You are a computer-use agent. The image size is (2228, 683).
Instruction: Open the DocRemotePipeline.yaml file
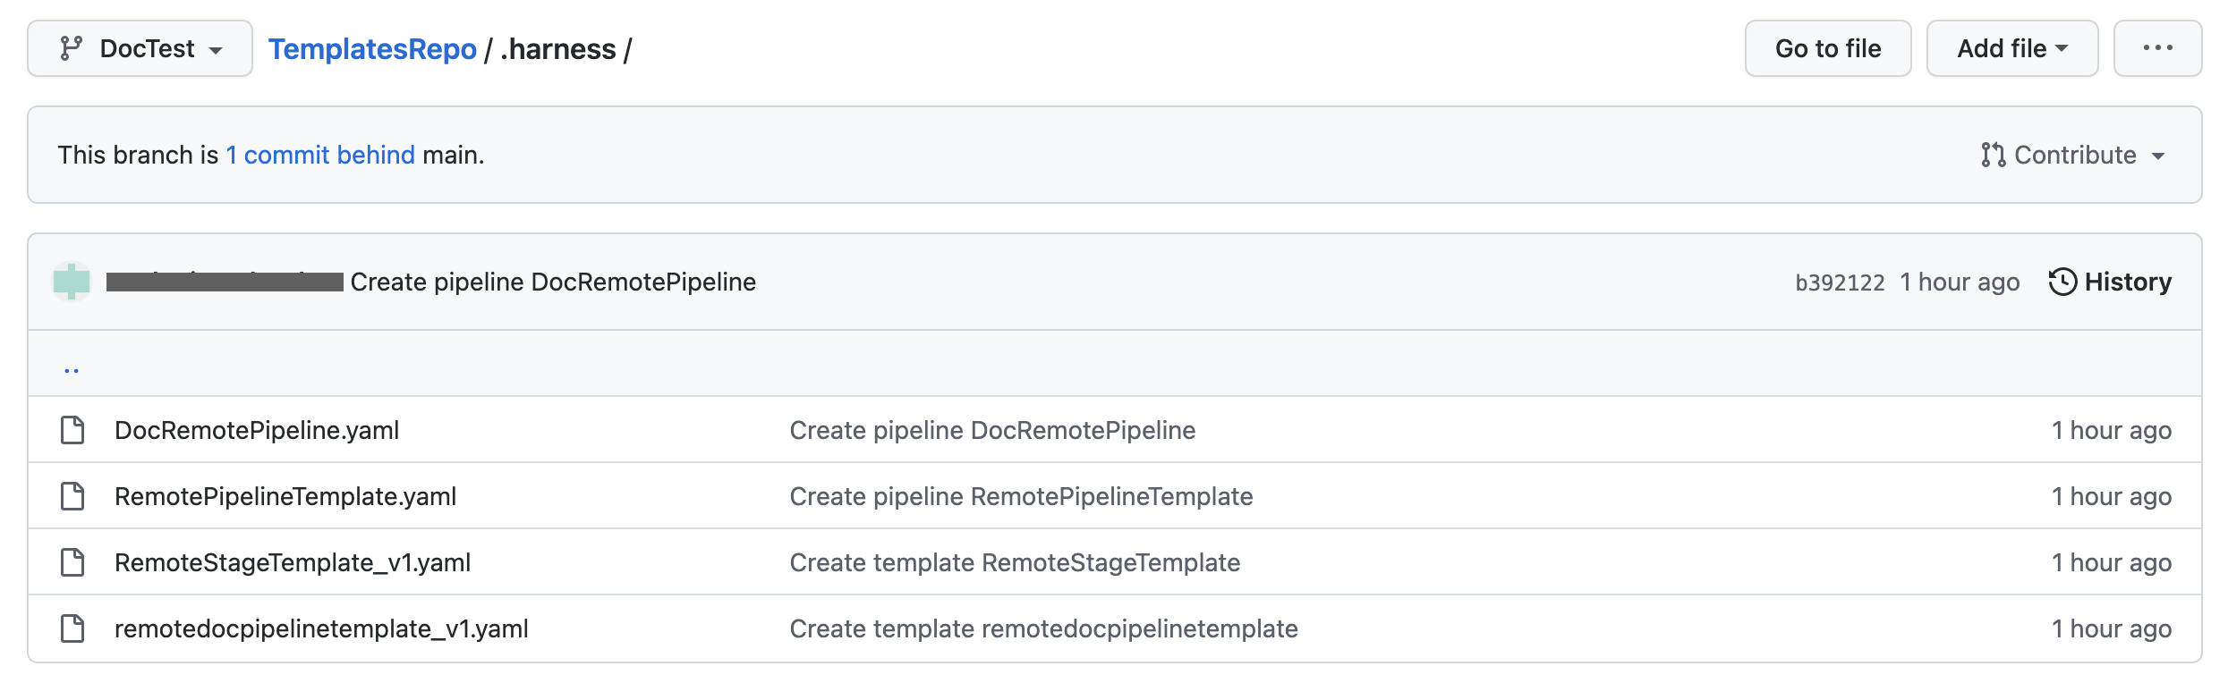point(257,430)
